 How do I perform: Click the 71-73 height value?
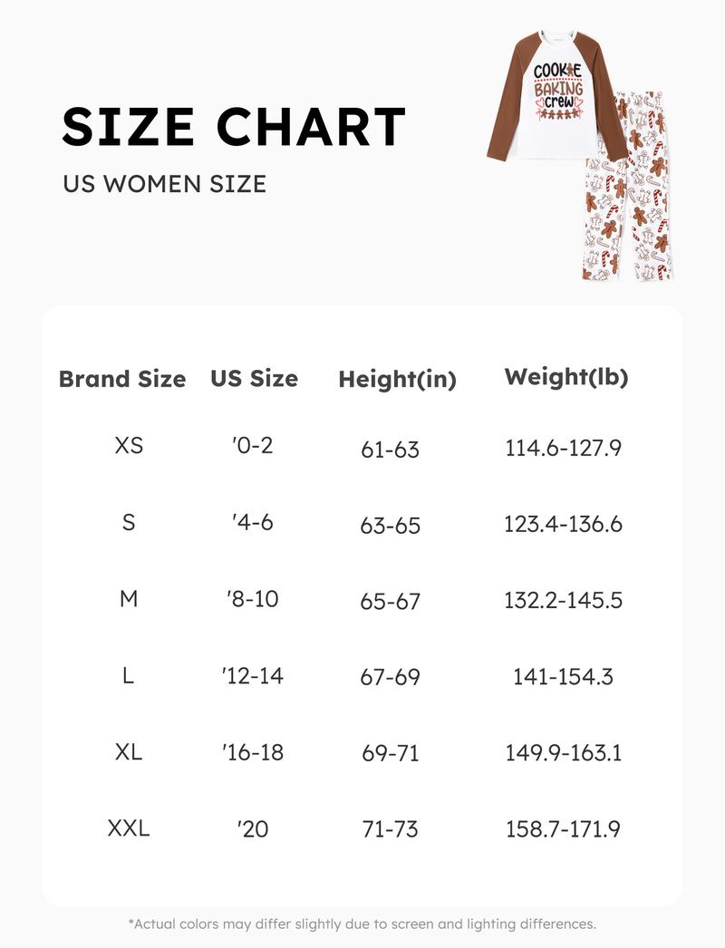391,829
